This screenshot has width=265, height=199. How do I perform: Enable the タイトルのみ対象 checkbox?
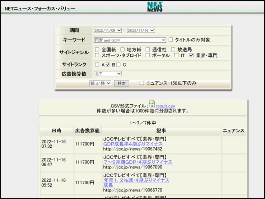pos(171,40)
